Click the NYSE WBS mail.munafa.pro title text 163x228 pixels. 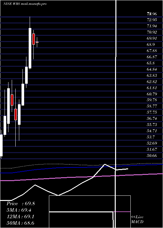pyautogui.click(x=25, y=4)
